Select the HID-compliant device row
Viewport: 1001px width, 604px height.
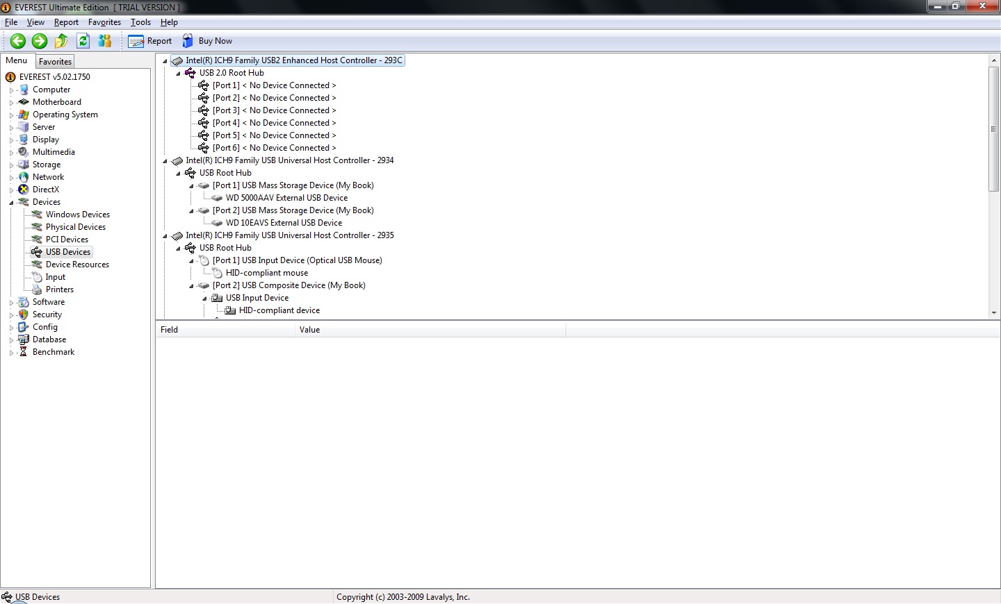click(279, 310)
